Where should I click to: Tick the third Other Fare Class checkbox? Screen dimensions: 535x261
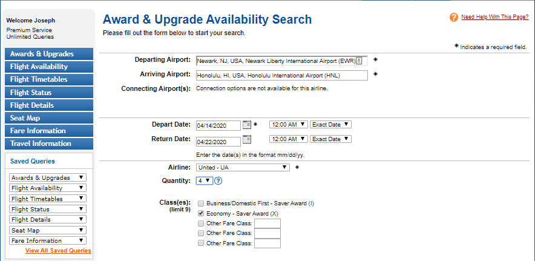201,243
